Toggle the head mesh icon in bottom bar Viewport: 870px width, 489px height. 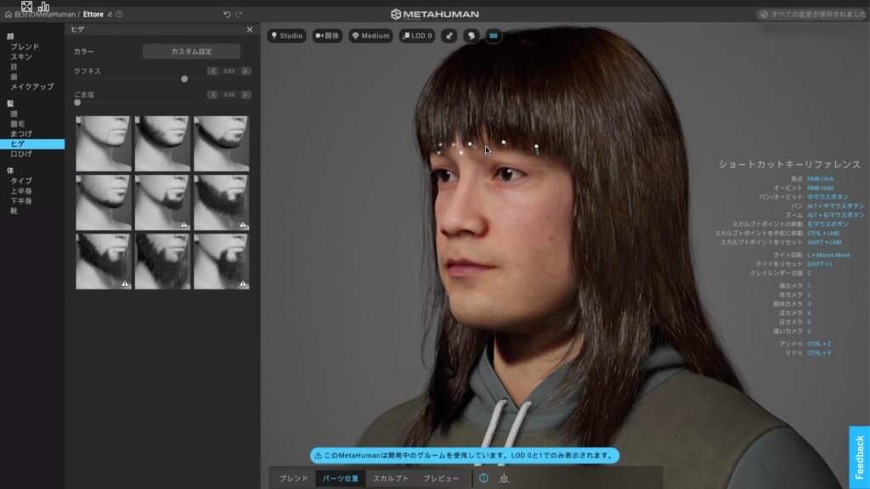(504, 478)
